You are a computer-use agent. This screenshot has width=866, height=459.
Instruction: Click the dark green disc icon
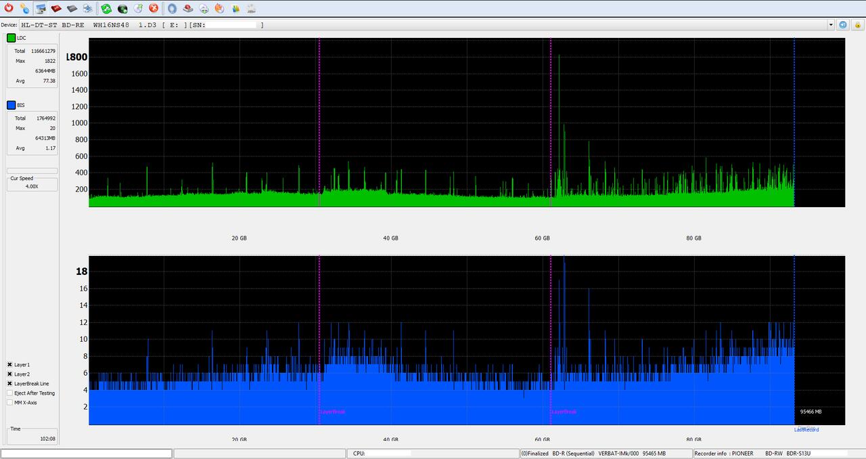tap(122, 8)
